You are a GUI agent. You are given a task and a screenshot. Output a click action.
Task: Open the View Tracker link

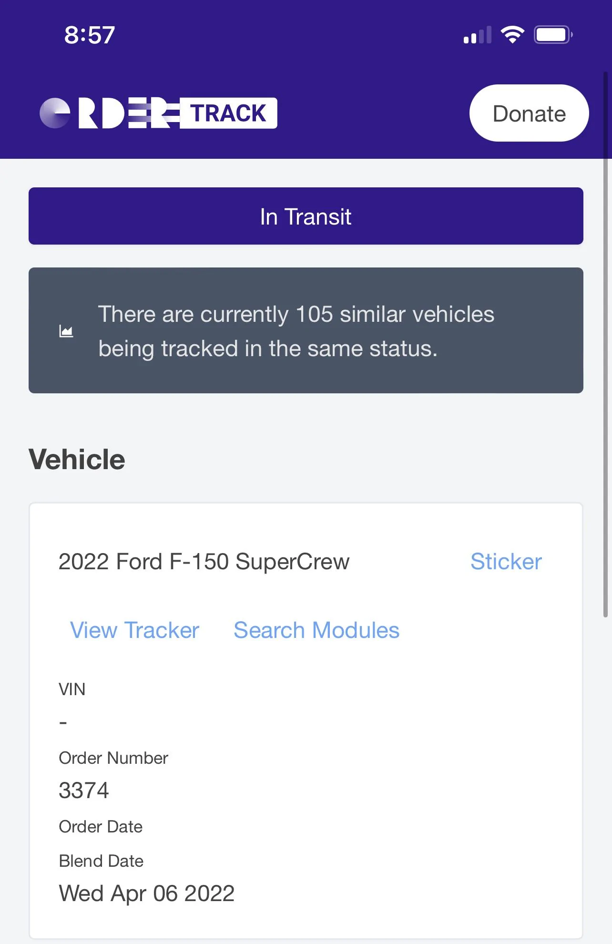[134, 630]
